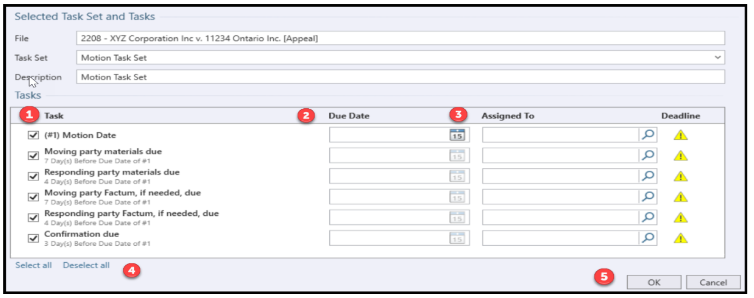754x298 pixels.
Task: Toggle Responding party Factum task checkbox
Action: click(33, 218)
